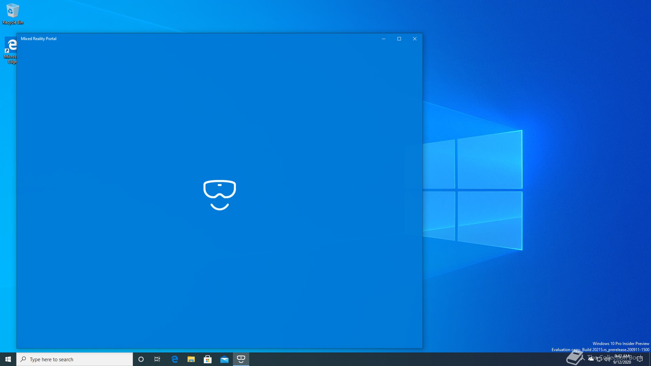Click the Windows Start button
Screen dimensions: 651x366
8,359
